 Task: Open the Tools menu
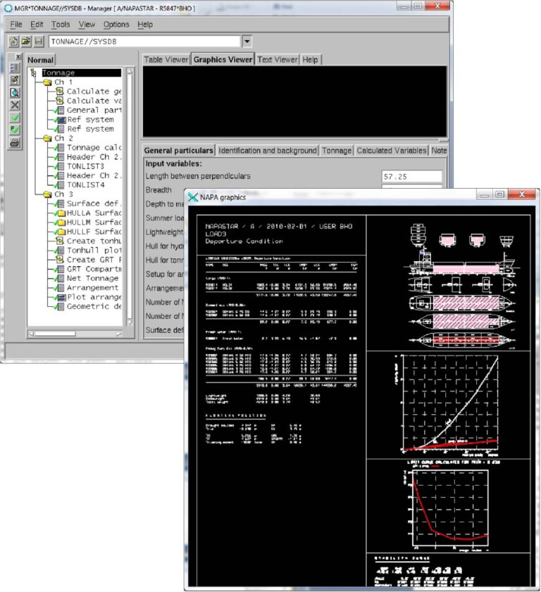pyautogui.click(x=61, y=25)
